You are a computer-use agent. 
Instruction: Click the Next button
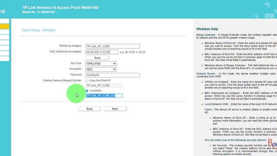115,109
